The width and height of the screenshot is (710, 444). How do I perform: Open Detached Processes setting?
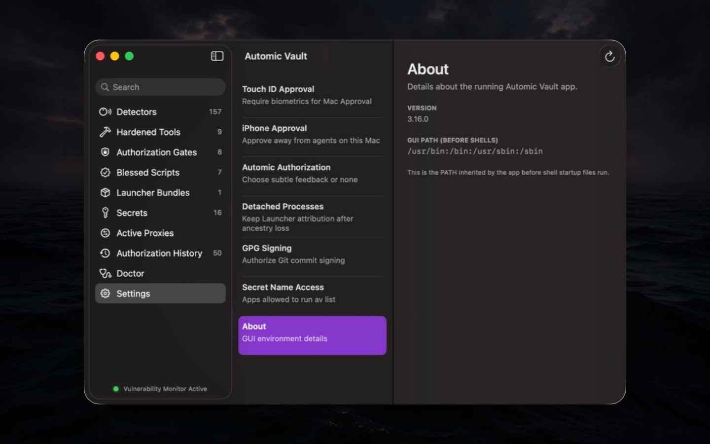coord(312,217)
